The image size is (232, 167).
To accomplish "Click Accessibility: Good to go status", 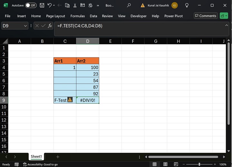I will pyautogui.click(x=40, y=164).
